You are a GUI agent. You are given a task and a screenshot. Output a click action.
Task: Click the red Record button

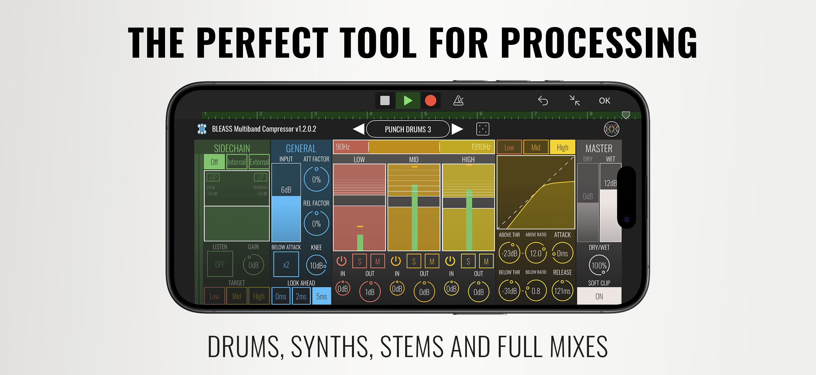pos(430,101)
